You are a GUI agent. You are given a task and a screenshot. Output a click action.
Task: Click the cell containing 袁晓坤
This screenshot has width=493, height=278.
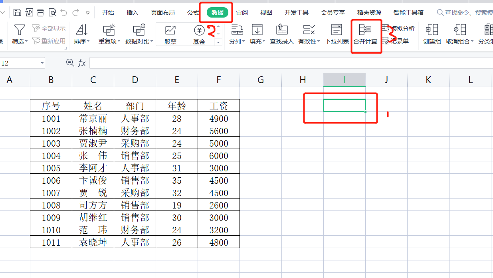[x=93, y=242]
